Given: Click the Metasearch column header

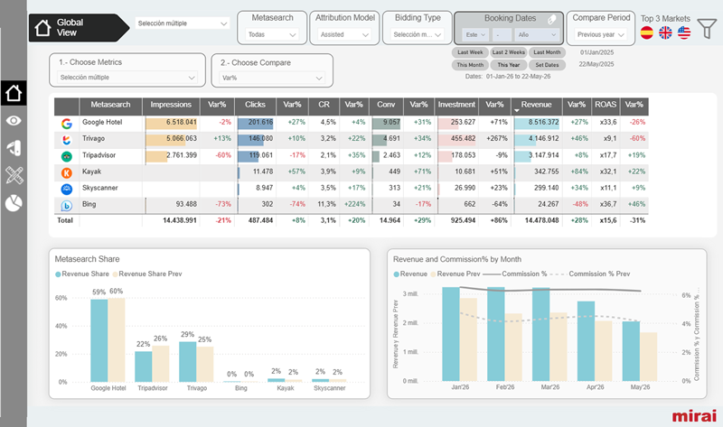Looking at the screenshot, I should (x=110, y=105).
